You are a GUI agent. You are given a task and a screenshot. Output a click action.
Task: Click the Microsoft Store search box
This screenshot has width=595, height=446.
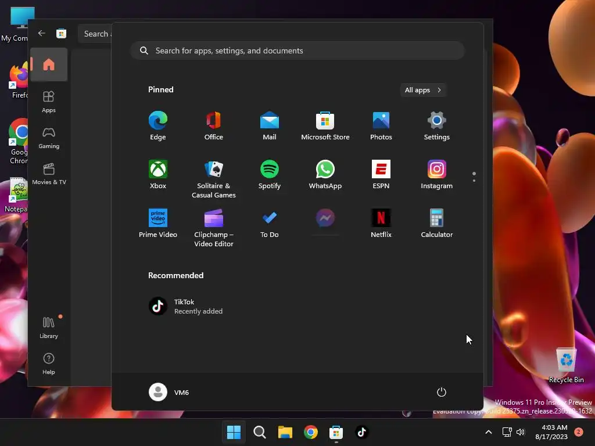click(x=95, y=34)
